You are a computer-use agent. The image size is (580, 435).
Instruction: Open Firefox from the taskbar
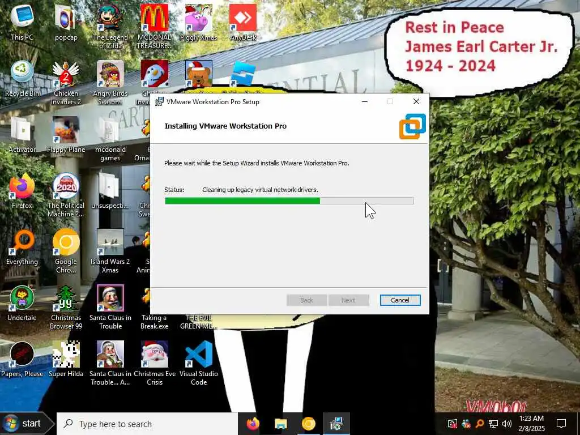pyautogui.click(x=253, y=424)
